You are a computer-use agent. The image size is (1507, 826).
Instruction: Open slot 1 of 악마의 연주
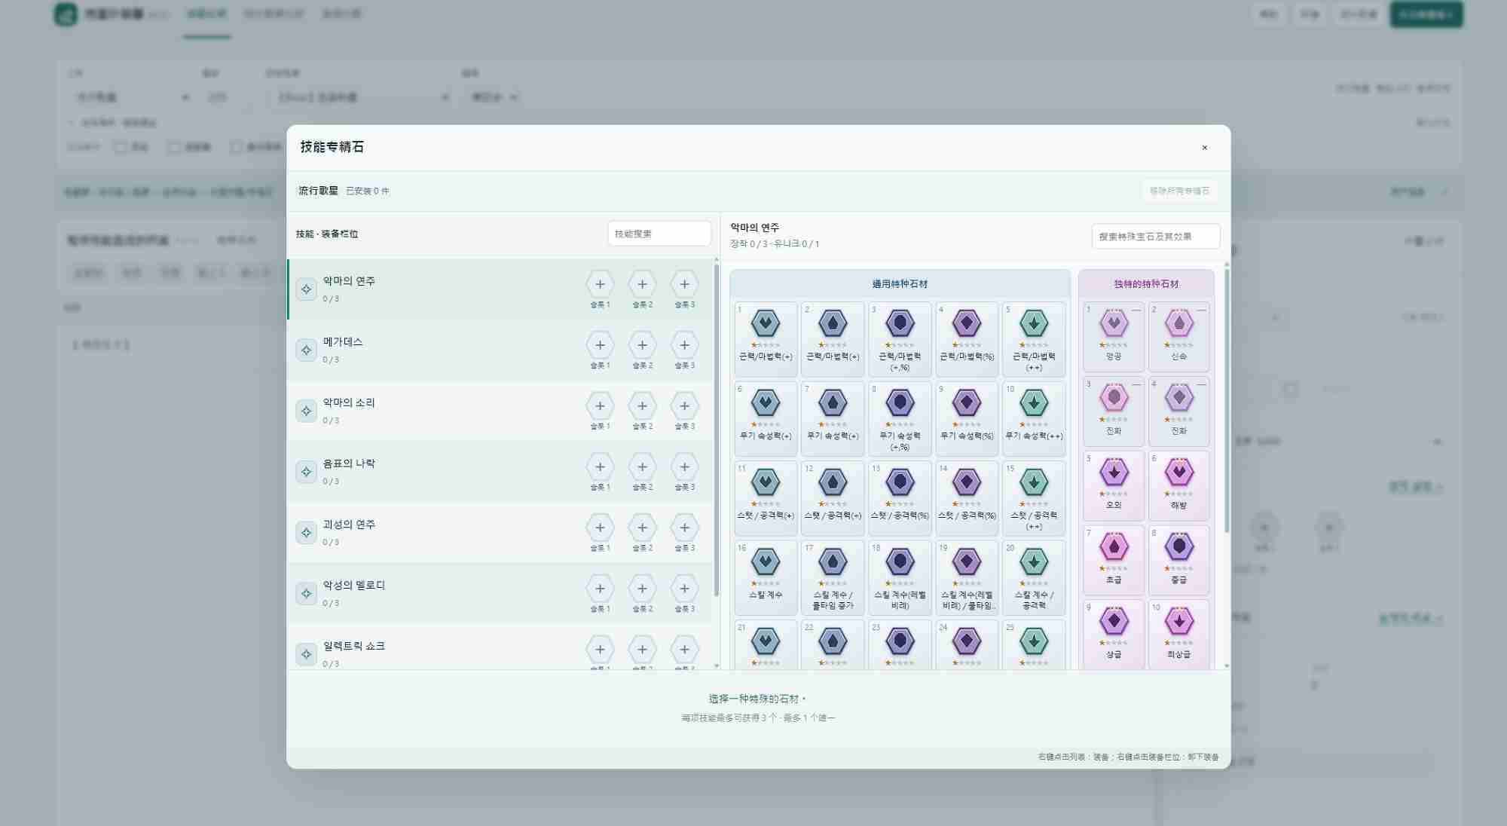(600, 284)
